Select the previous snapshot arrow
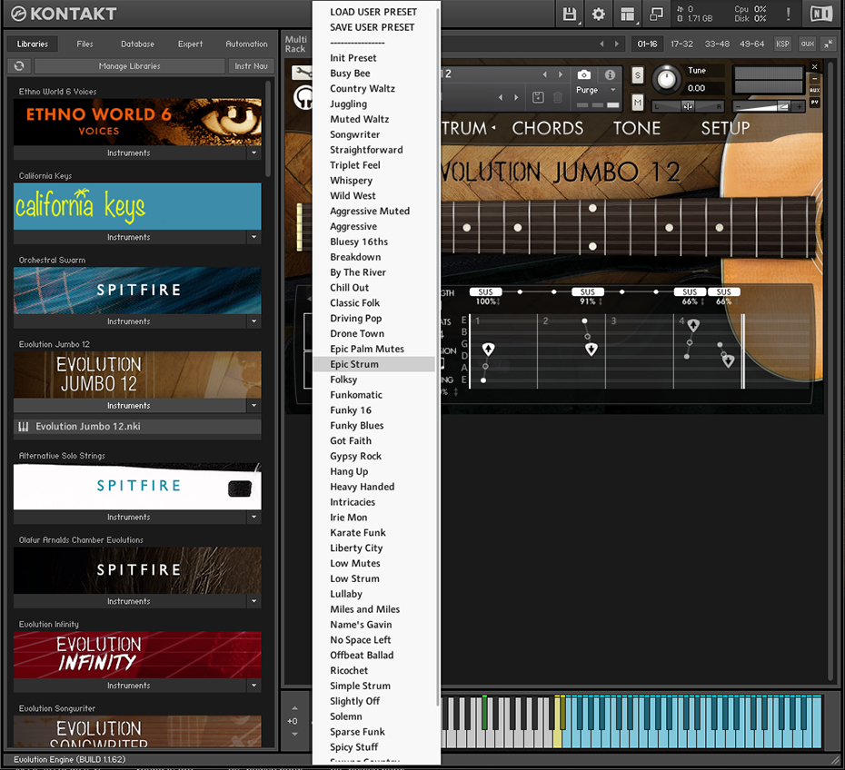Screen dimensions: 845x770 pos(501,97)
